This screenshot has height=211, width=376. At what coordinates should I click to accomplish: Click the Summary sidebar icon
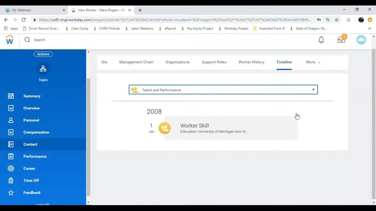click(x=11, y=96)
